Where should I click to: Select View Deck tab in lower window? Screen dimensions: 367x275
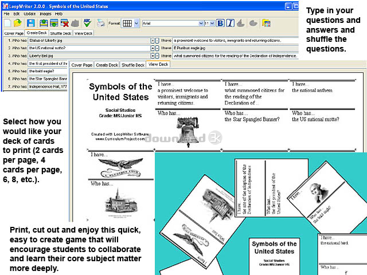click(x=158, y=64)
